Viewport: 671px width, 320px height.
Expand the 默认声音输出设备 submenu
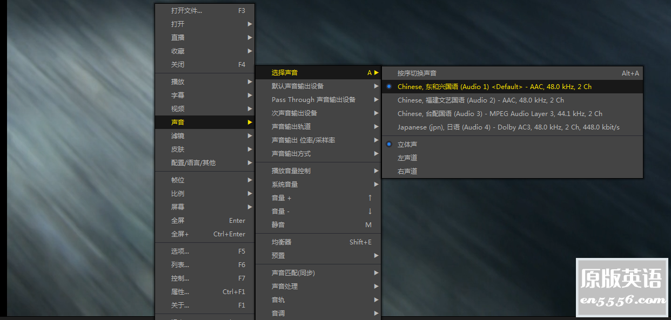click(297, 86)
